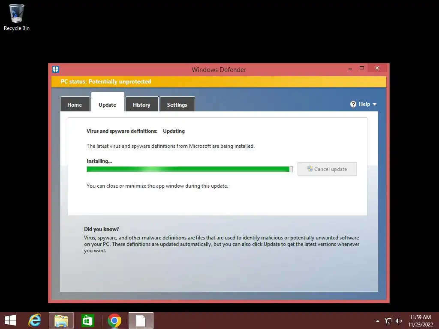Click the Windows Defender title text
The width and height of the screenshot is (439, 329).
click(x=219, y=70)
